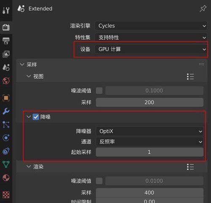Disable the 降噪 viewport denoise checkbox
The image size is (211, 203).
pos(36,117)
